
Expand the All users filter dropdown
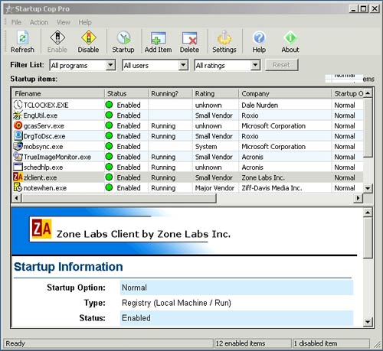pyautogui.click(x=183, y=65)
